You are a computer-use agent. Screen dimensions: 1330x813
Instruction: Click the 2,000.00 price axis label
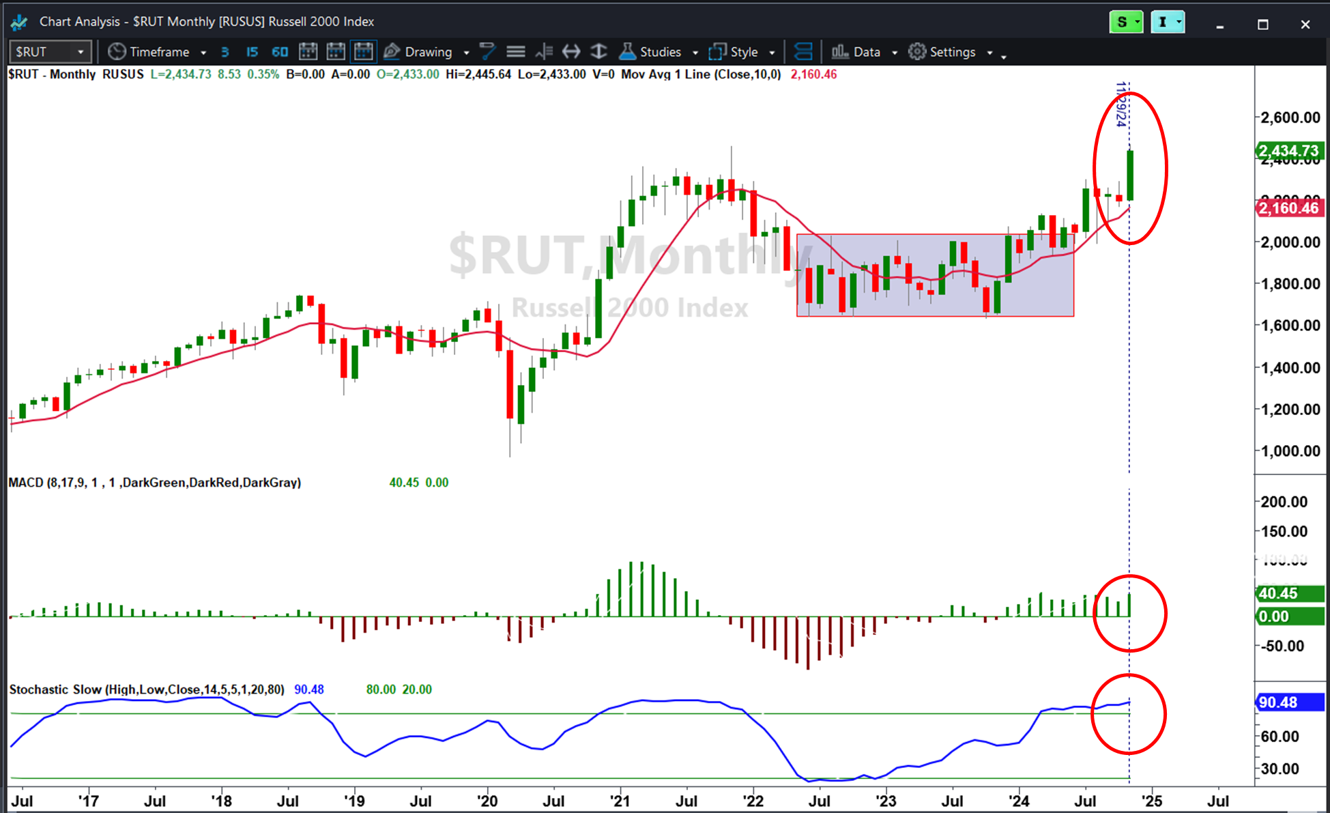click(1290, 242)
